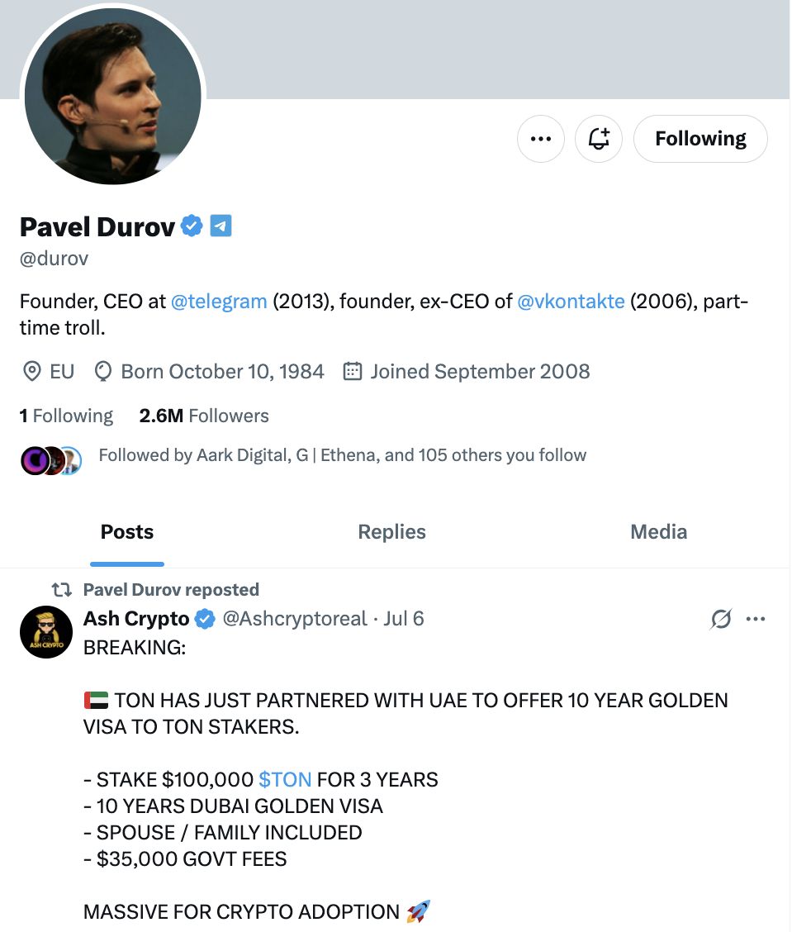Click Ash Crypto's verified badge
Viewport: 792px width, 932px height.
point(206,619)
